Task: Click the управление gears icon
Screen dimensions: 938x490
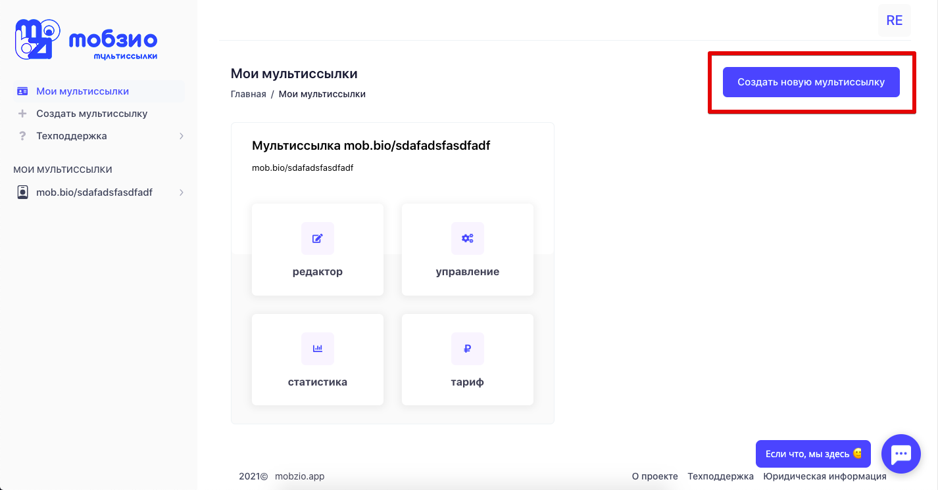Action: [468, 238]
